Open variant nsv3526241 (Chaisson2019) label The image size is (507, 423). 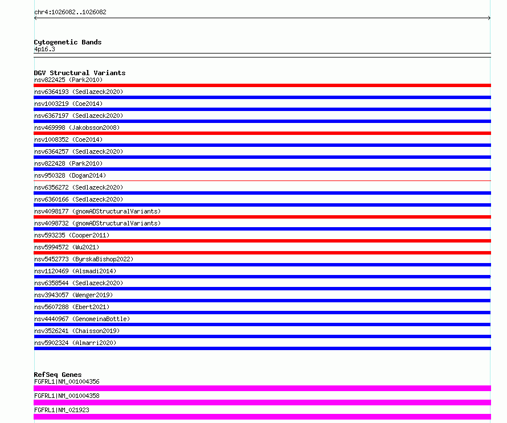tap(77, 331)
